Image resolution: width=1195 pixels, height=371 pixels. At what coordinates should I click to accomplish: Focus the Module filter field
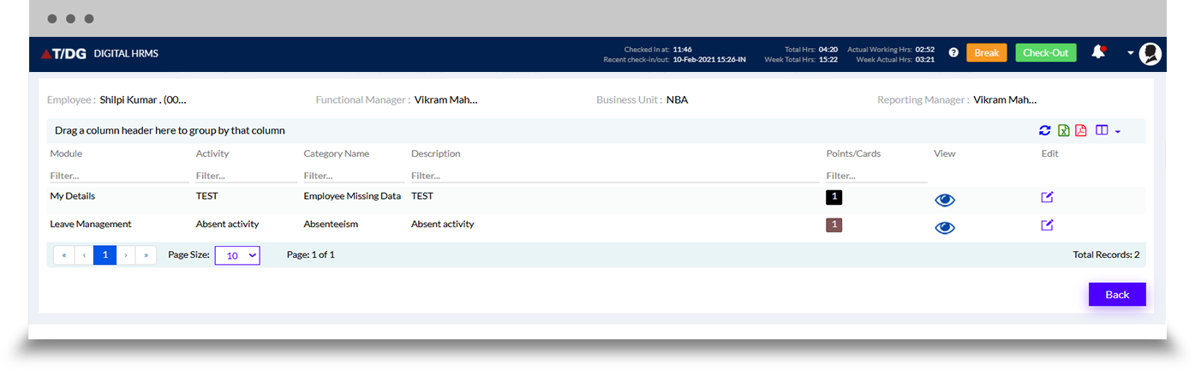(120, 176)
